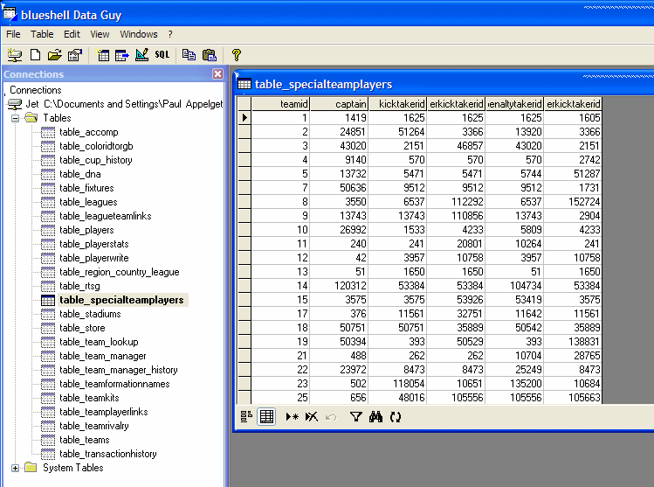Click the design table ruler icon
The image size is (654, 487).
point(141,55)
